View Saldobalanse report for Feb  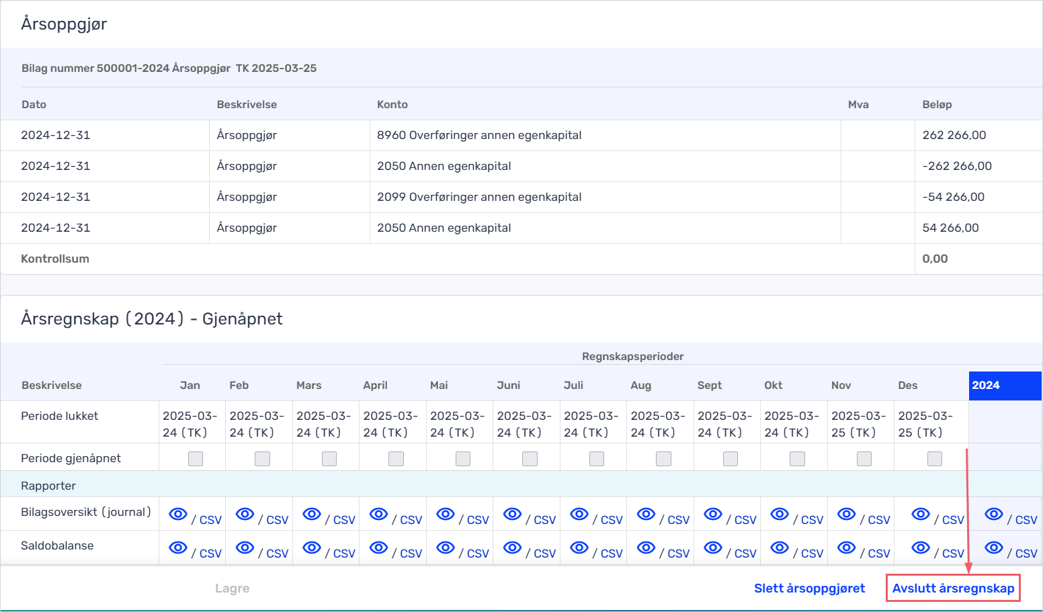point(245,548)
